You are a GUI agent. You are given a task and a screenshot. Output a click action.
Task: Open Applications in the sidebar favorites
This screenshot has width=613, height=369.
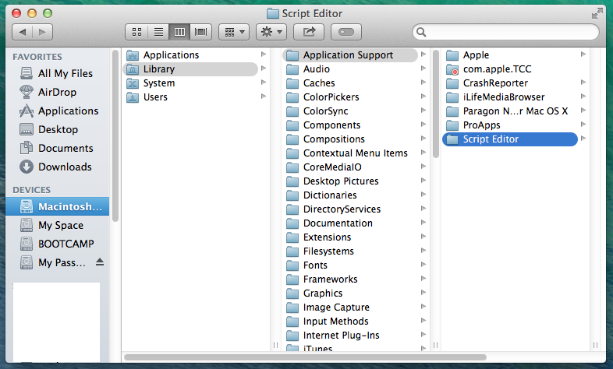click(x=59, y=111)
